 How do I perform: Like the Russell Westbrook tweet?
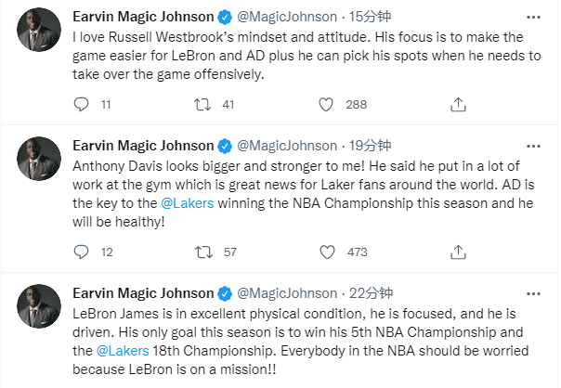click(x=325, y=105)
